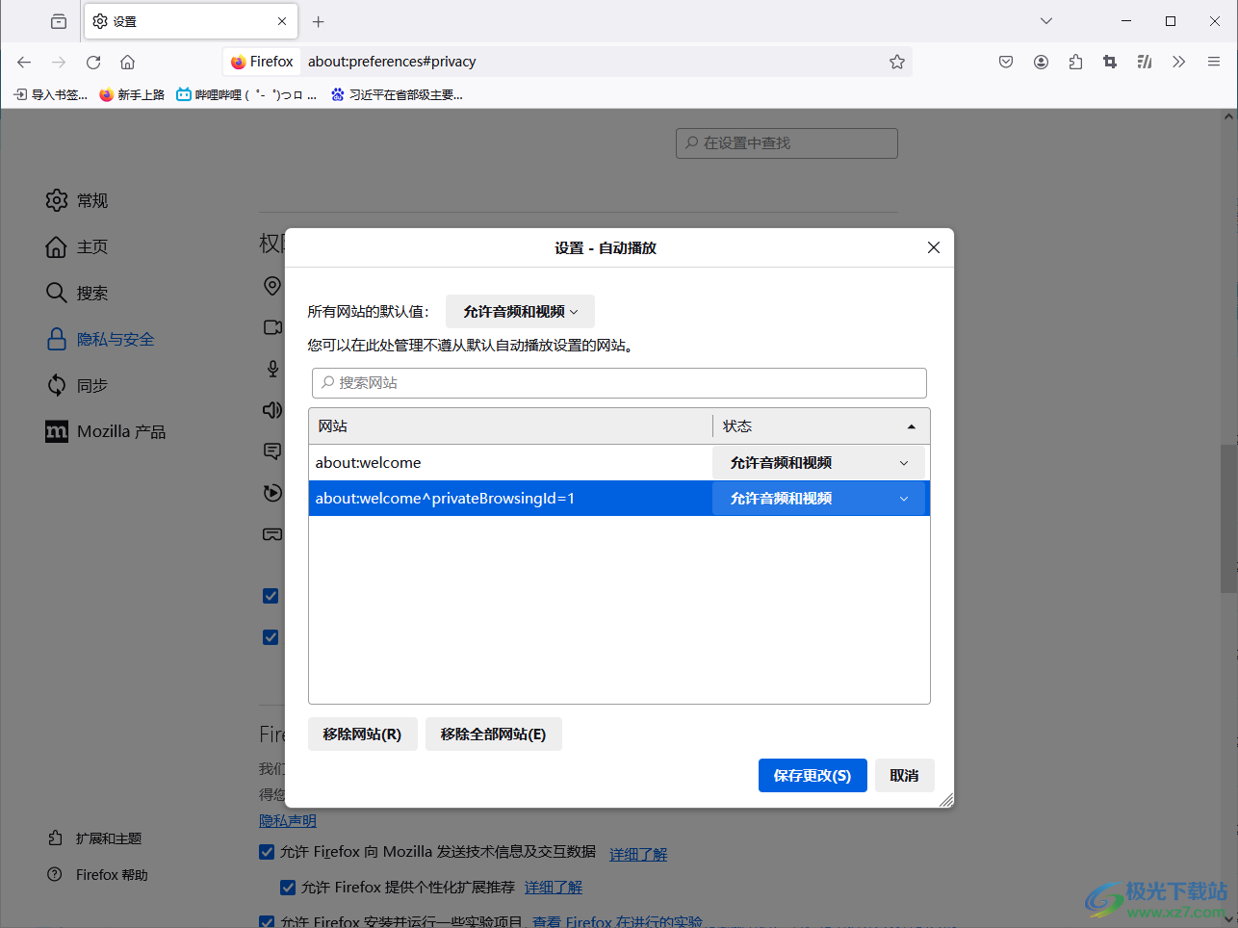The image size is (1238, 928).
Task: Open 详细了解 link after 扩展推荐
Action: click(x=554, y=888)
